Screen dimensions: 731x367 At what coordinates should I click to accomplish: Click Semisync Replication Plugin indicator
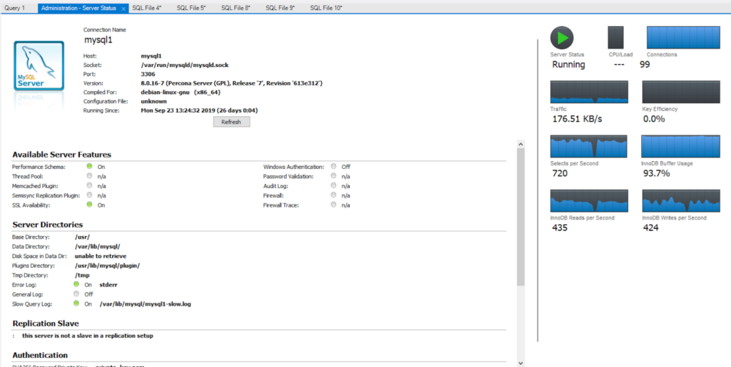pos(89,195)
